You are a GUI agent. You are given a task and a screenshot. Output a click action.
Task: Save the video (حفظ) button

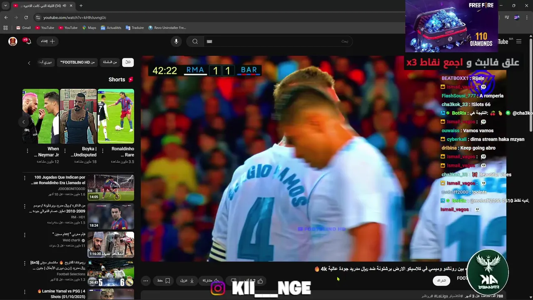[163, 281]
